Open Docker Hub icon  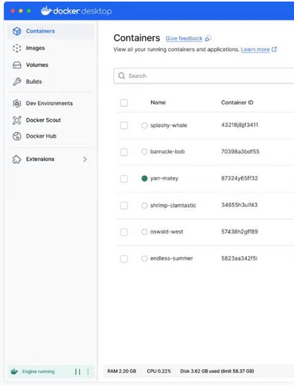(17, 136)
